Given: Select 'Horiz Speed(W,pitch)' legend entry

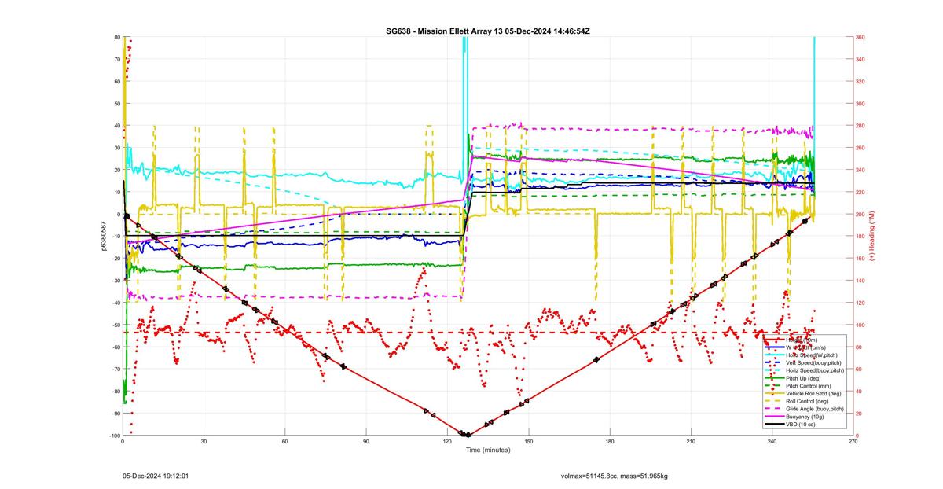Looking at the screenshot, I should (812, 355).
